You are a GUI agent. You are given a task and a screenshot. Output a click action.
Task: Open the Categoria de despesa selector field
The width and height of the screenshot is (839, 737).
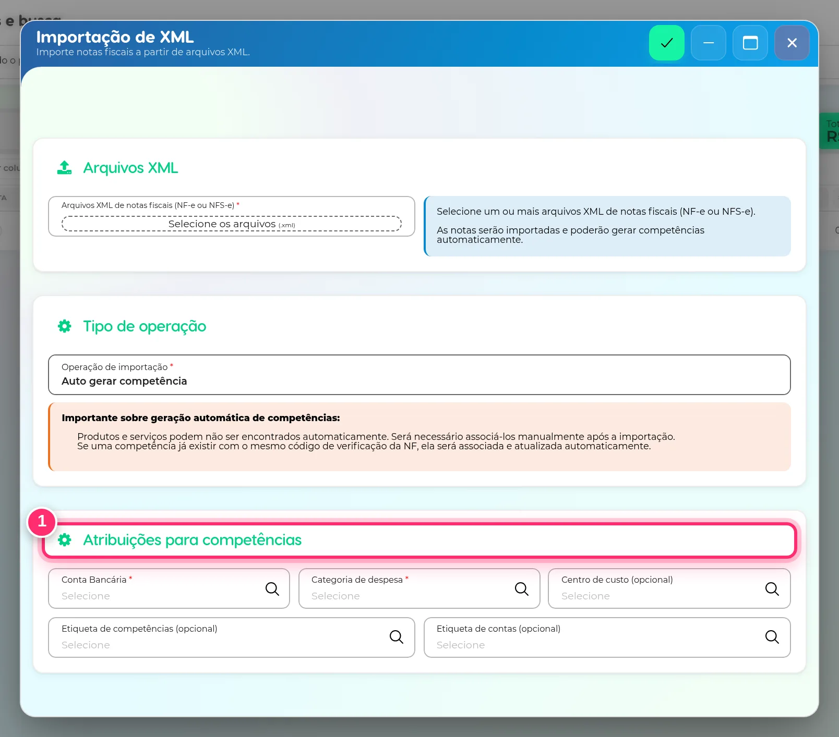tap(419, 588)
